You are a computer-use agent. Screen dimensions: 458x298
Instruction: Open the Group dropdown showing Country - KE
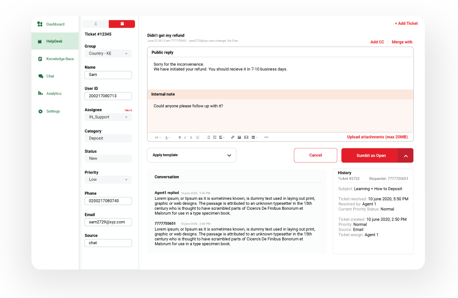(x=108, y=53)
